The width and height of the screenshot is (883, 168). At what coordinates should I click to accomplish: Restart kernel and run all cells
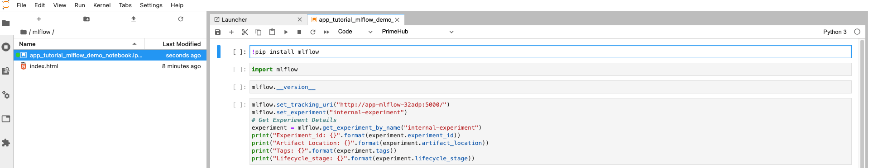click(x=326, y=32)
